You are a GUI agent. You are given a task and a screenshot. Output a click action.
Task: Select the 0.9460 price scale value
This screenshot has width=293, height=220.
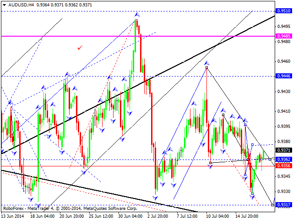(x=284, y=61)
